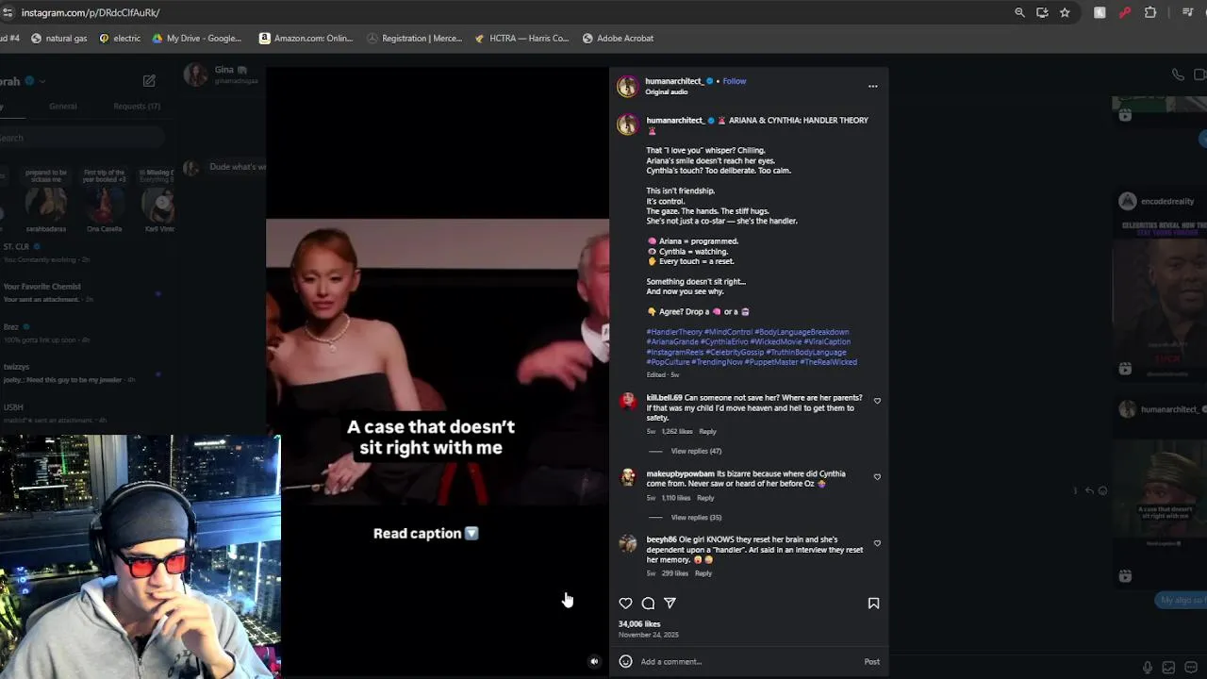Start audio call with phone icon in chat
The height and width of the screenshot is (679, 1207).
click(x=1178, y=75)
